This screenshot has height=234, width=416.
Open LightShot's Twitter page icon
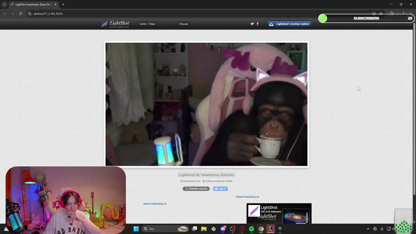252,24
